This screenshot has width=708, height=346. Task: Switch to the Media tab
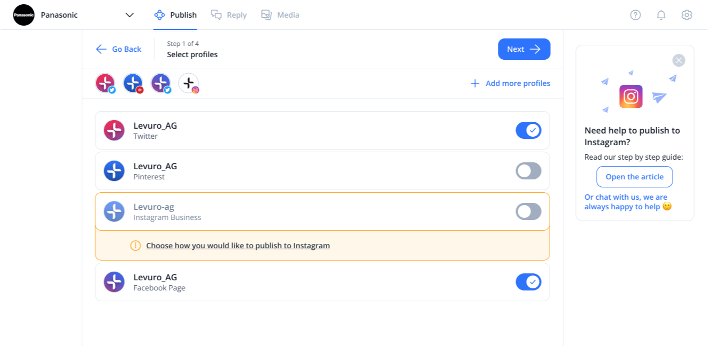(280, 15)
